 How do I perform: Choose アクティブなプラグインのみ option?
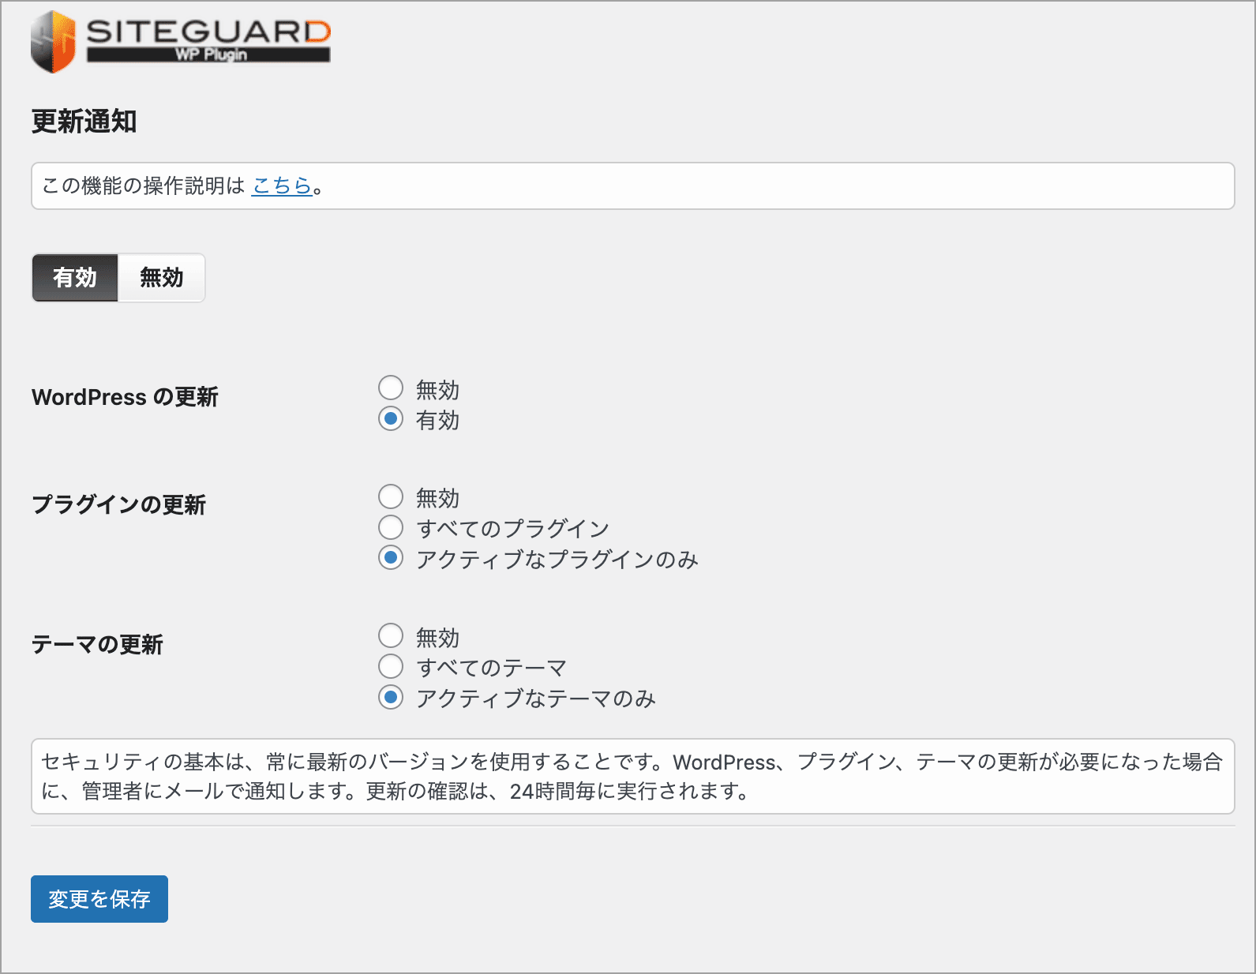(x=391, y=558)
